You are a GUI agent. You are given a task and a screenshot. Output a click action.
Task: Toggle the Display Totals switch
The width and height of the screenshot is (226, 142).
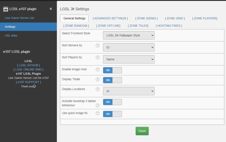tap(112, 80)
